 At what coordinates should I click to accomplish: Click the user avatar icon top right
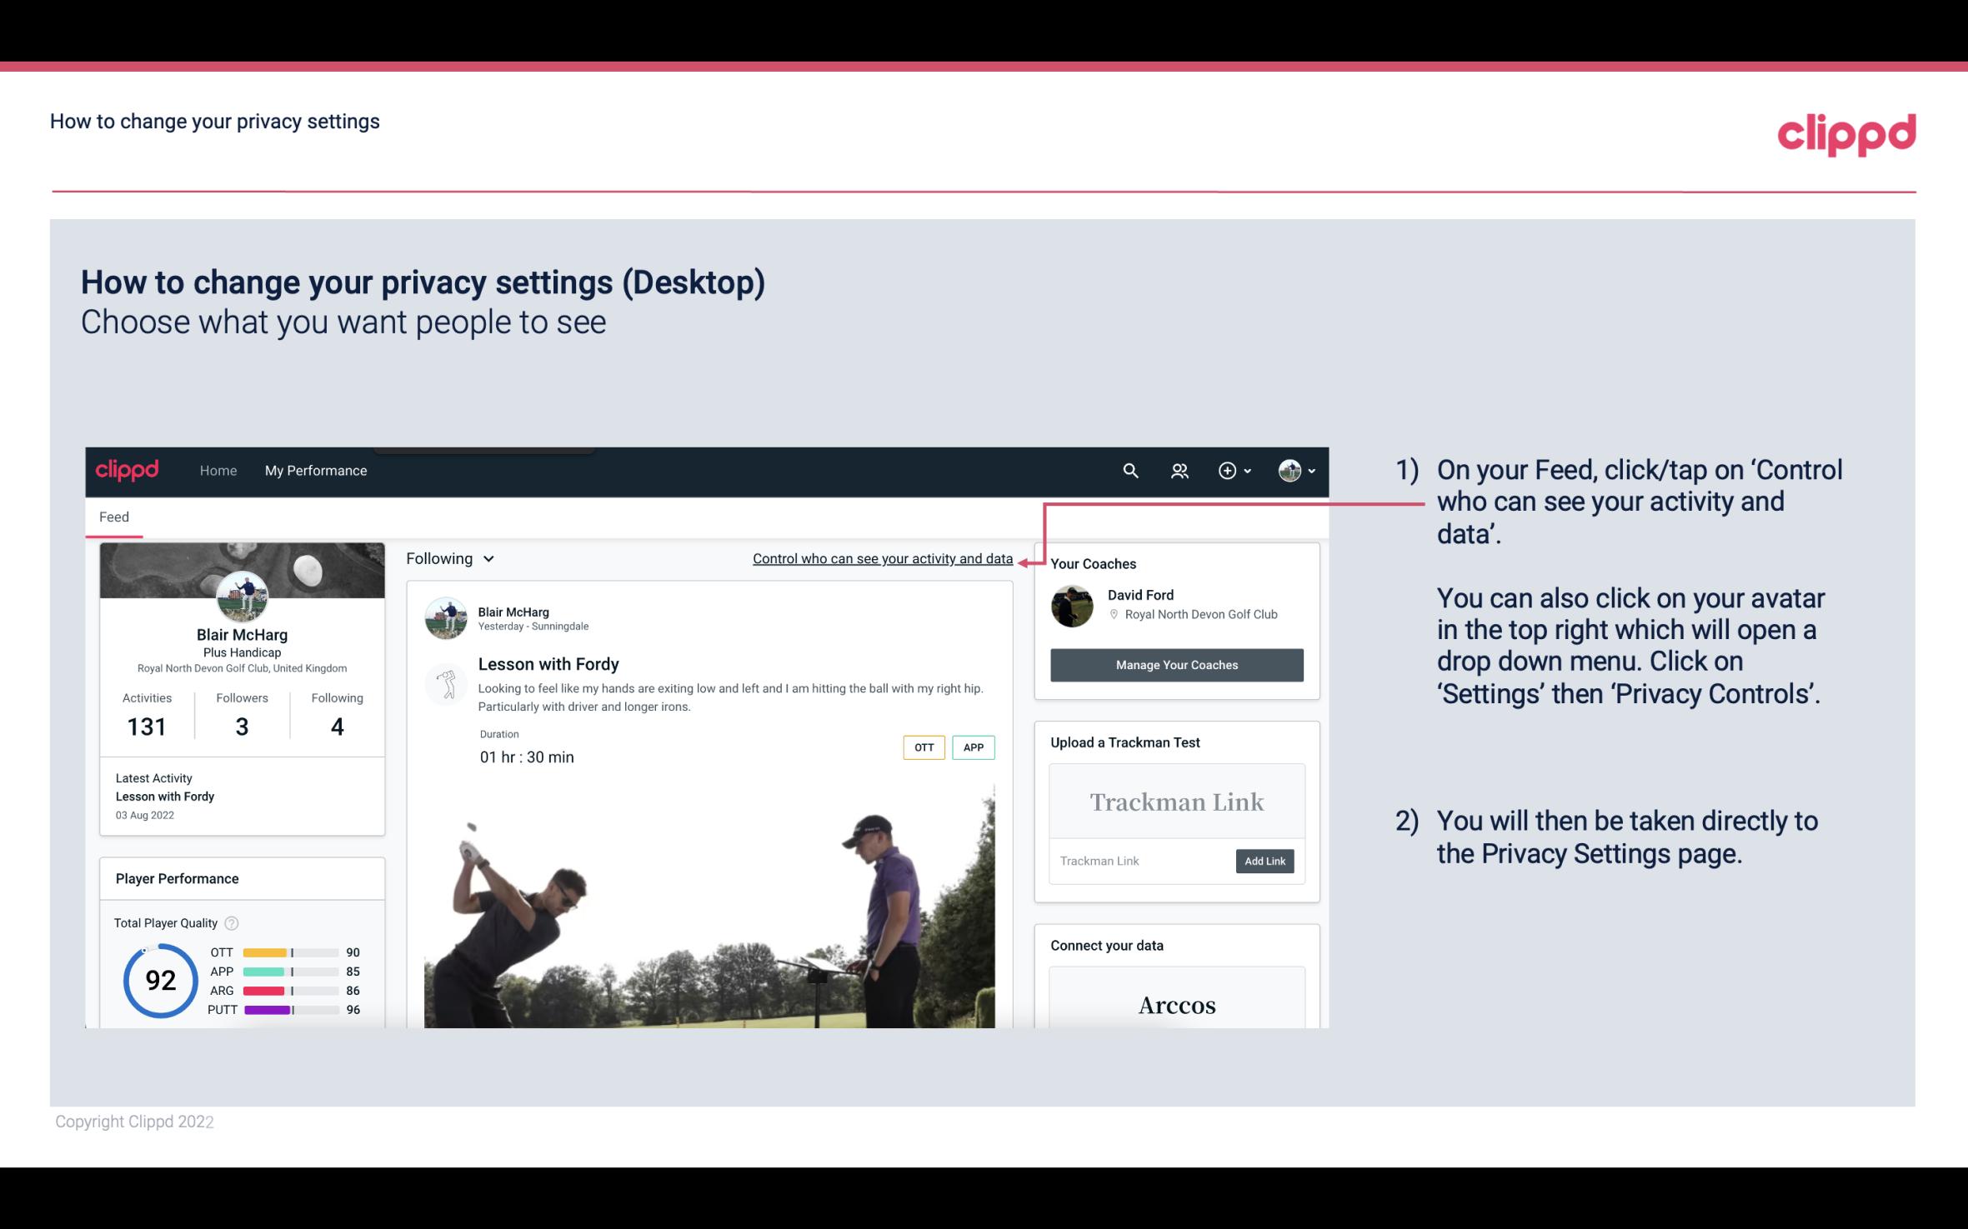point(1287,470)
